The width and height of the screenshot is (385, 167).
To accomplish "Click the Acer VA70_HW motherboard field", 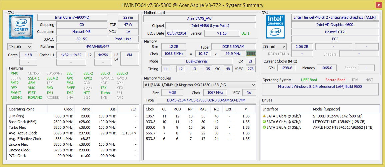I will click(x=200, y=19).
